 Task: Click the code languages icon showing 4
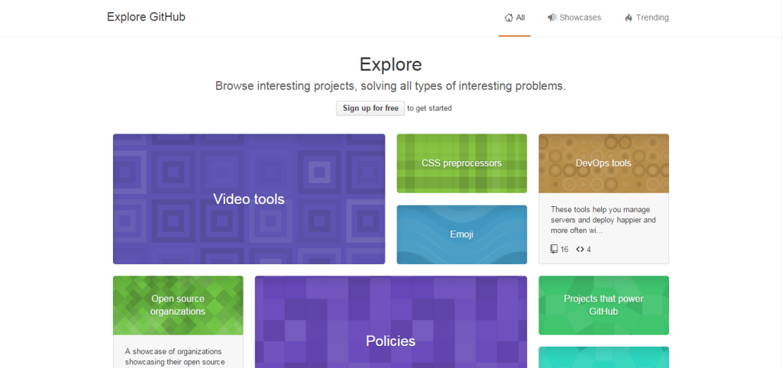[x=580, y=249]
